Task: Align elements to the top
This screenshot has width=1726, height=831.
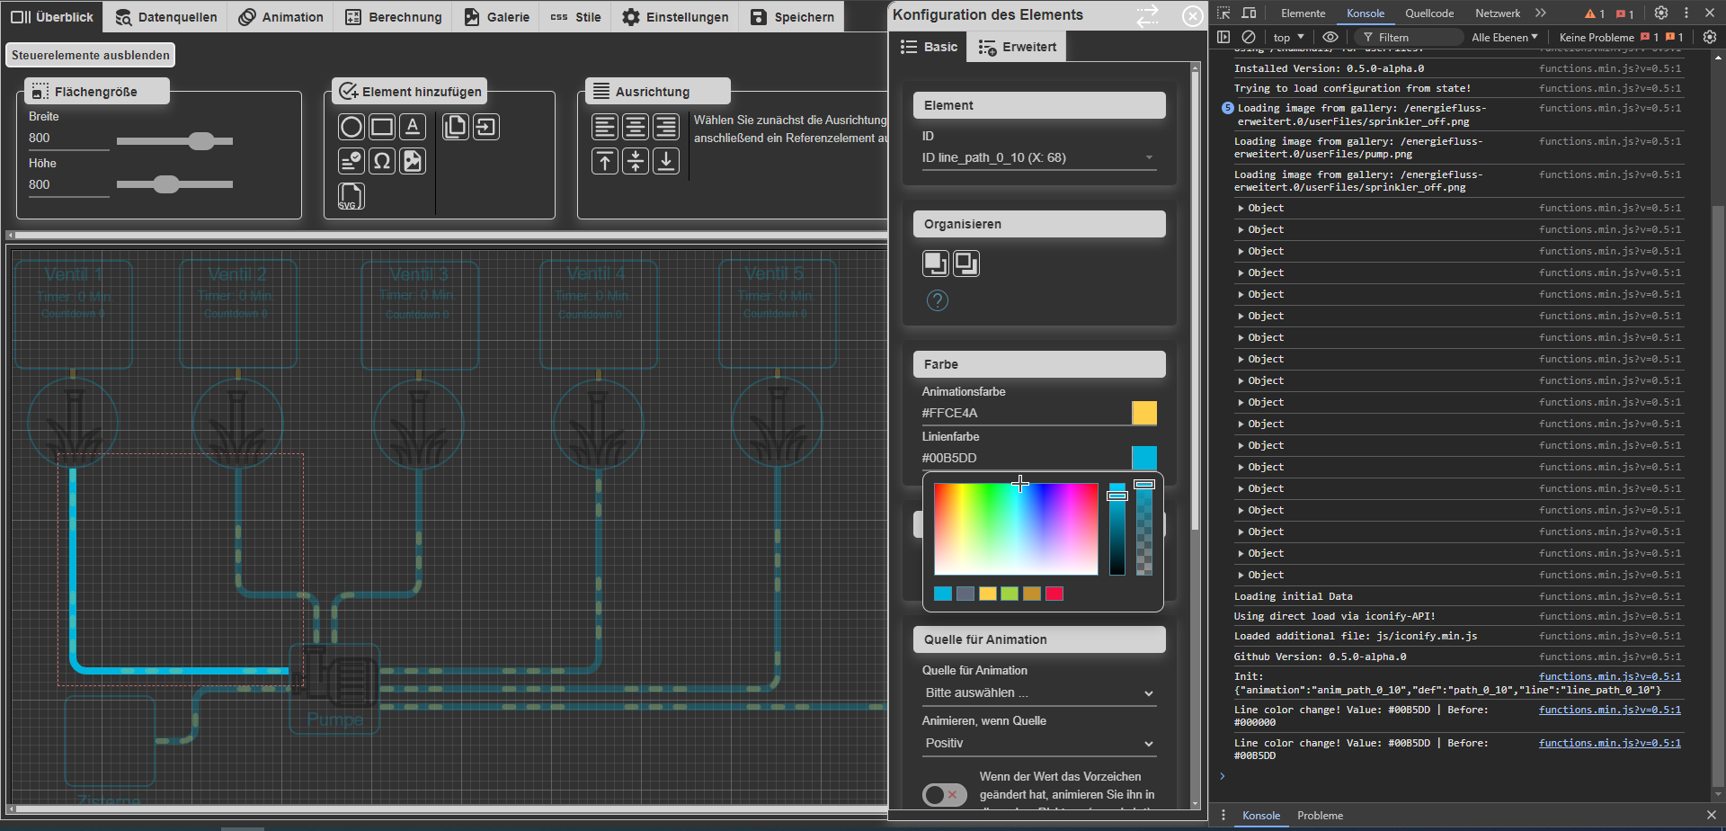Action: pos(605,161)
